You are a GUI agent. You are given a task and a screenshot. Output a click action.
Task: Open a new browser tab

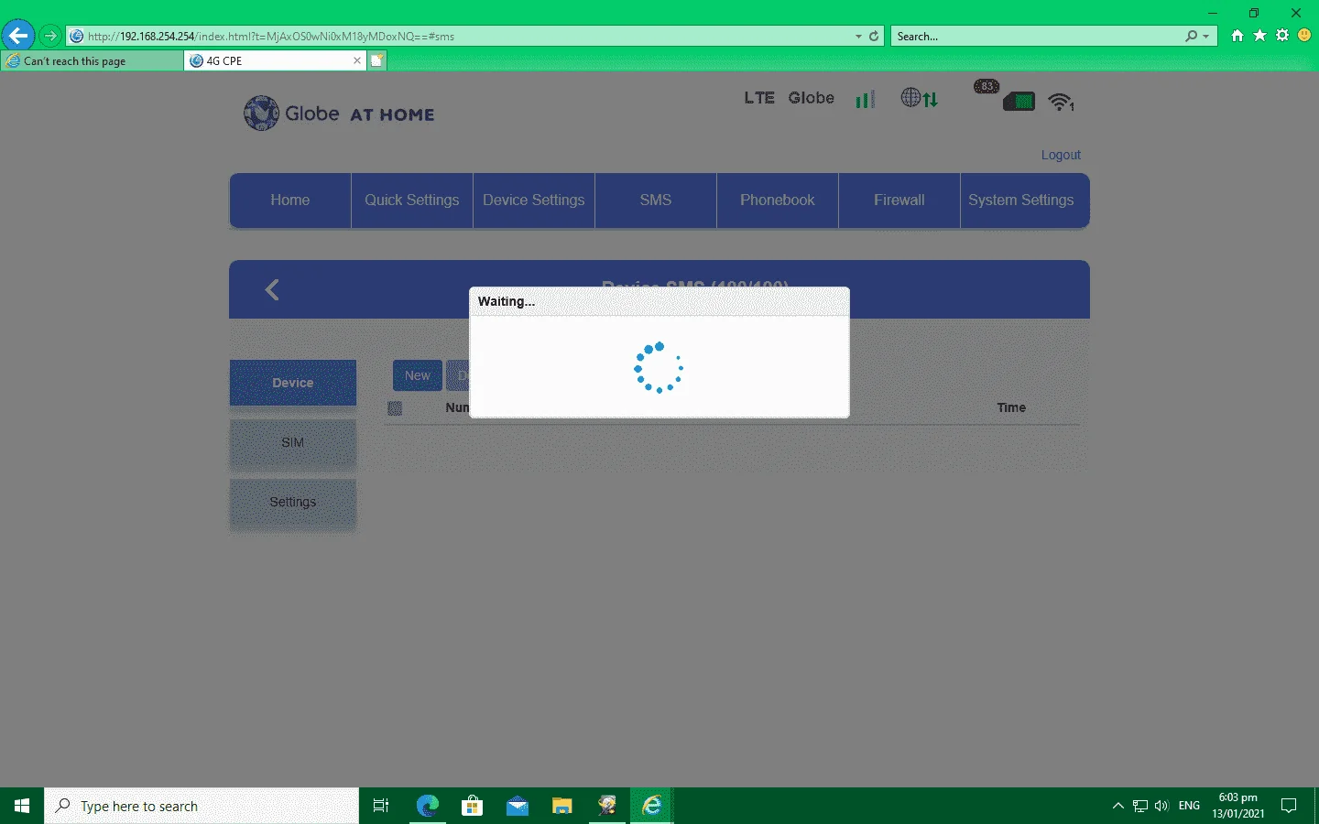click(x=376, y=60)
